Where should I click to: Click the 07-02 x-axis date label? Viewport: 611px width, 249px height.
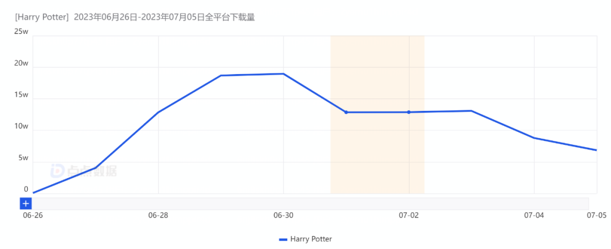click(408, 216)
